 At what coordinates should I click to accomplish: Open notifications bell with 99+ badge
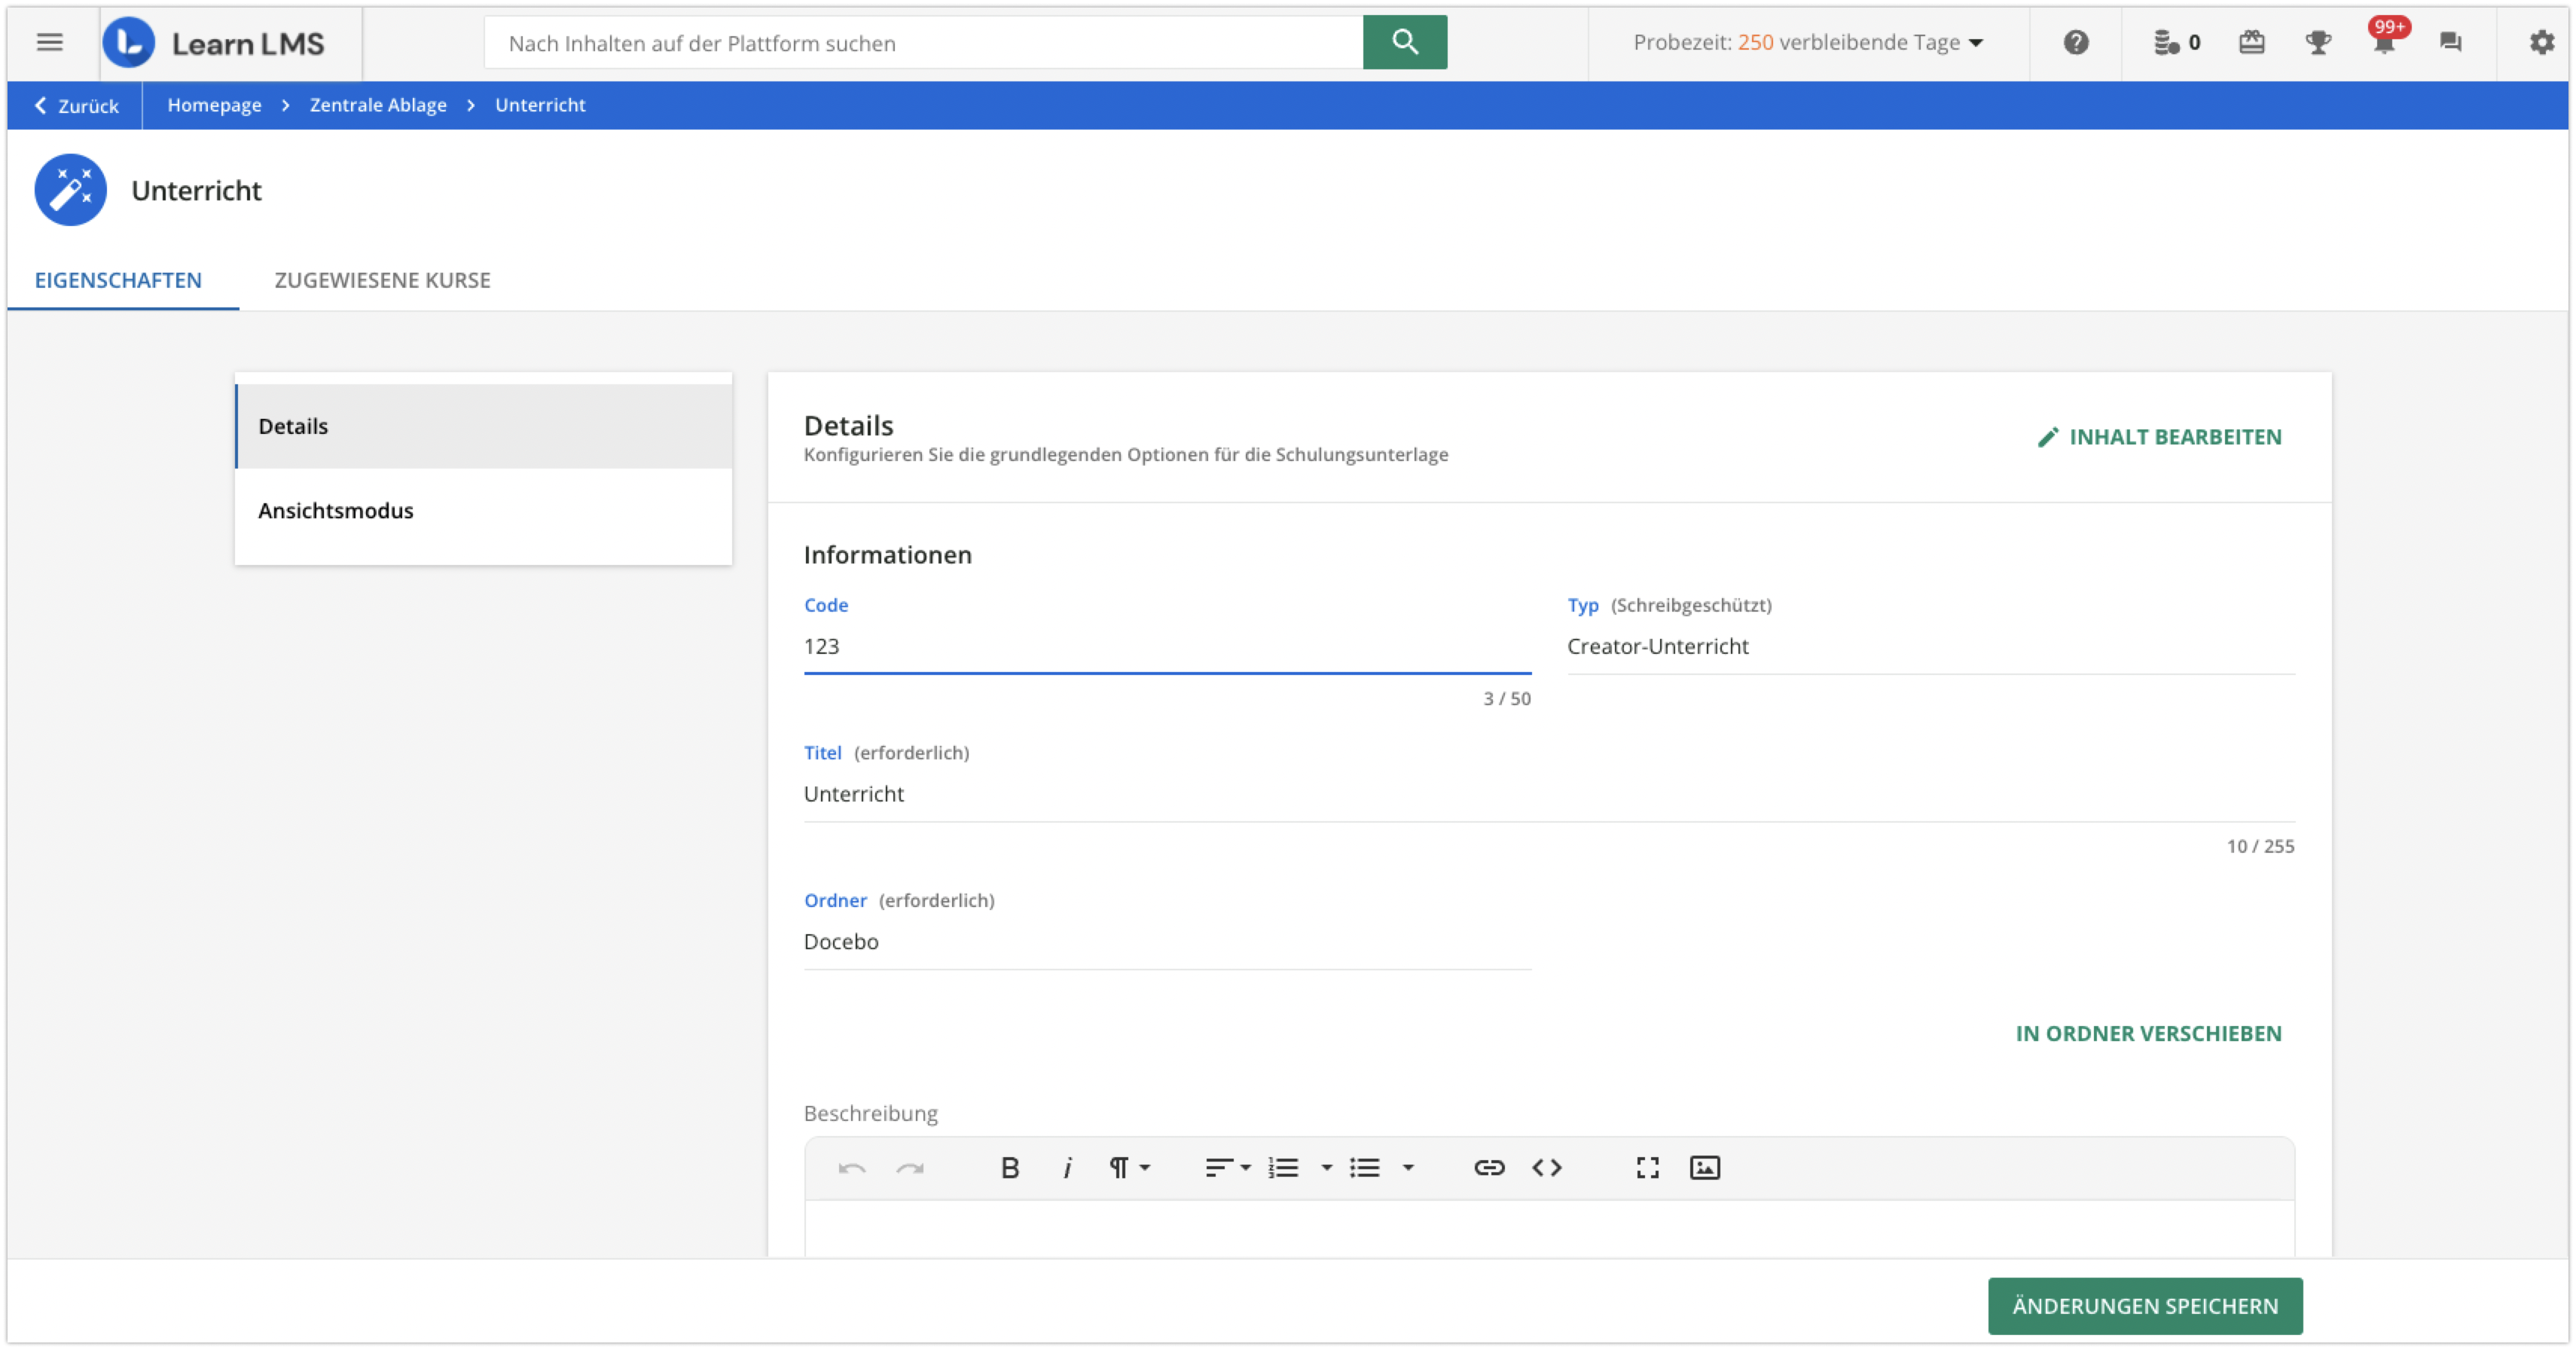2385,40
